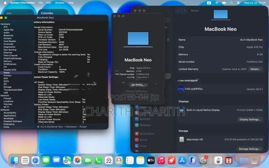269x168 pixels.
Task: Open System Settings with red badge
Action: tap(203, 160)
